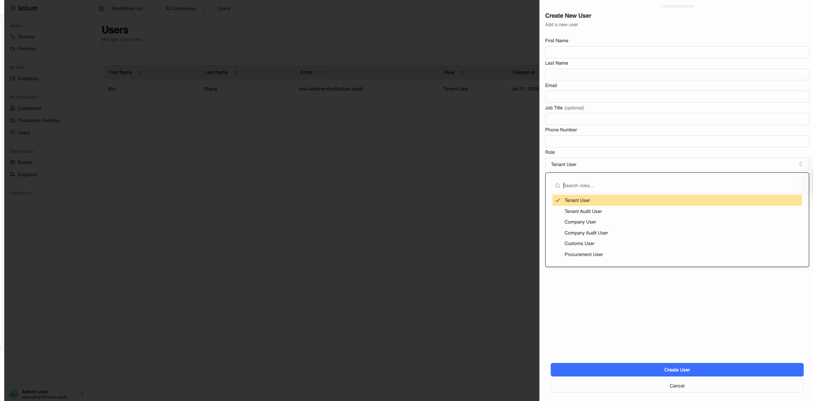Click the Companies building icon
Image resolution: width=813 pixels, height=401 pixels.
[x=12, y=108]
